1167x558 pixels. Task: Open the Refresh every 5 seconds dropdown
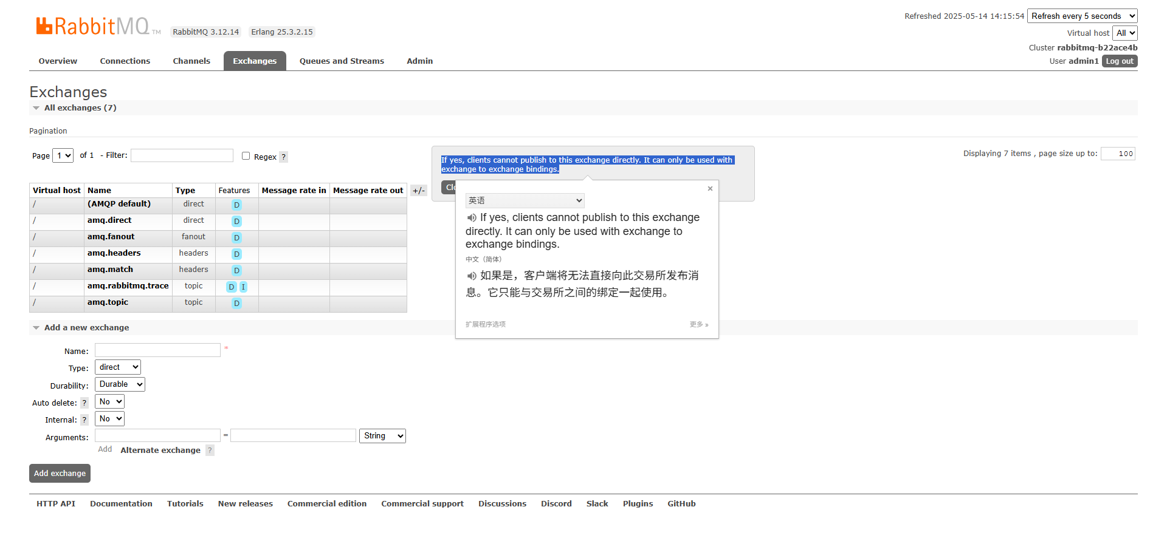point(1083,16)
